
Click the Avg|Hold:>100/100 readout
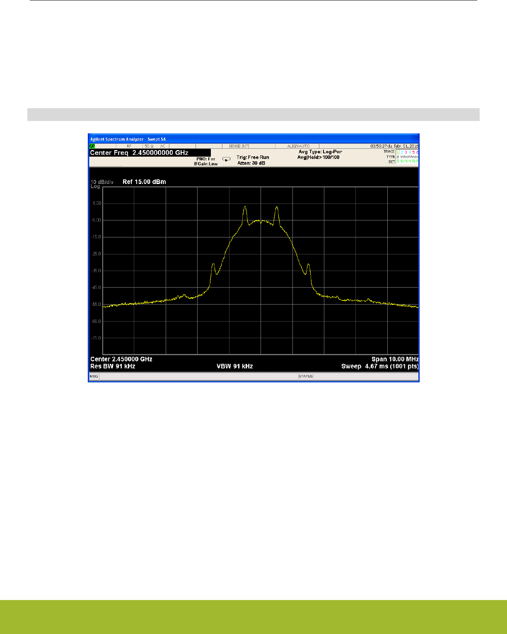(318, 157)
